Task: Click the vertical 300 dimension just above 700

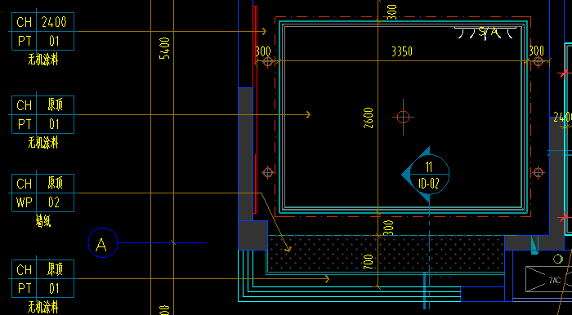Action: [389, 228]
